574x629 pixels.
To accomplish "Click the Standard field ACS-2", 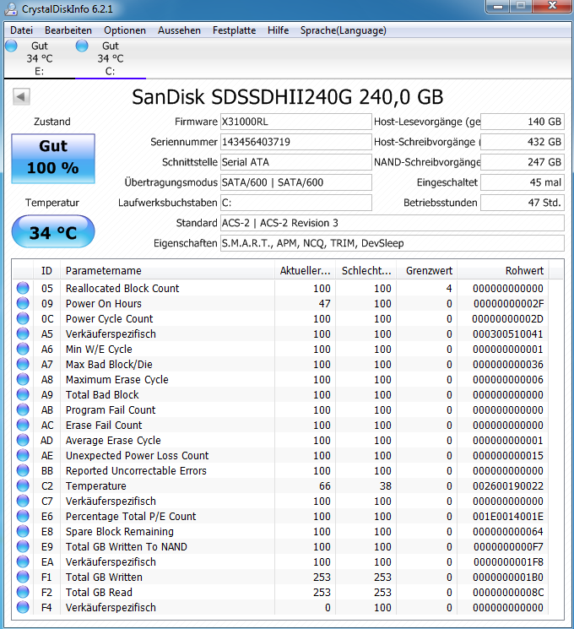I will [393, 223].
